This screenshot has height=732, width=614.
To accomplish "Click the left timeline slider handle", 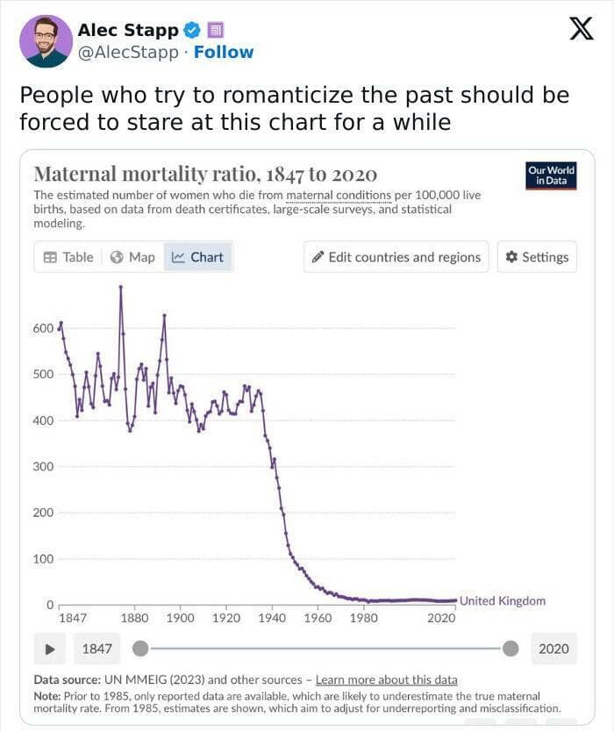I will point(139,649).
